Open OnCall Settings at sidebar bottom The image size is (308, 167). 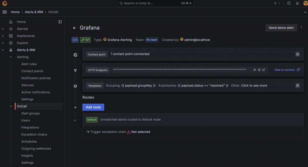tap(27, 163)
